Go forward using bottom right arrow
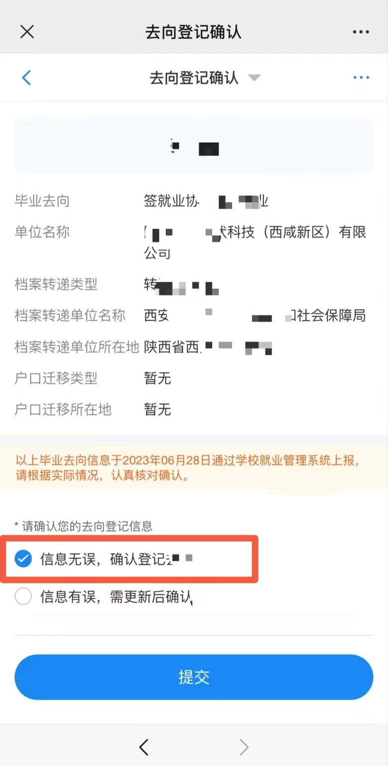The width and height of the screenshot is (388, 766). [244, 747]
